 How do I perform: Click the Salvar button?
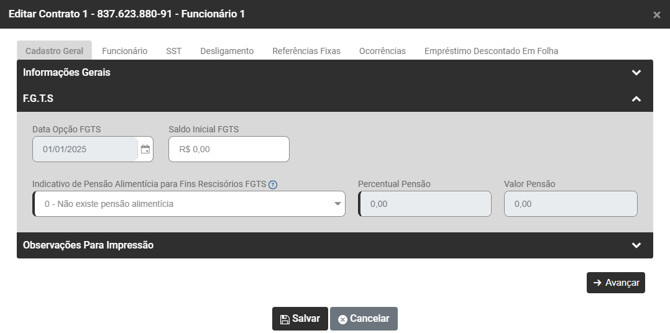300,319
